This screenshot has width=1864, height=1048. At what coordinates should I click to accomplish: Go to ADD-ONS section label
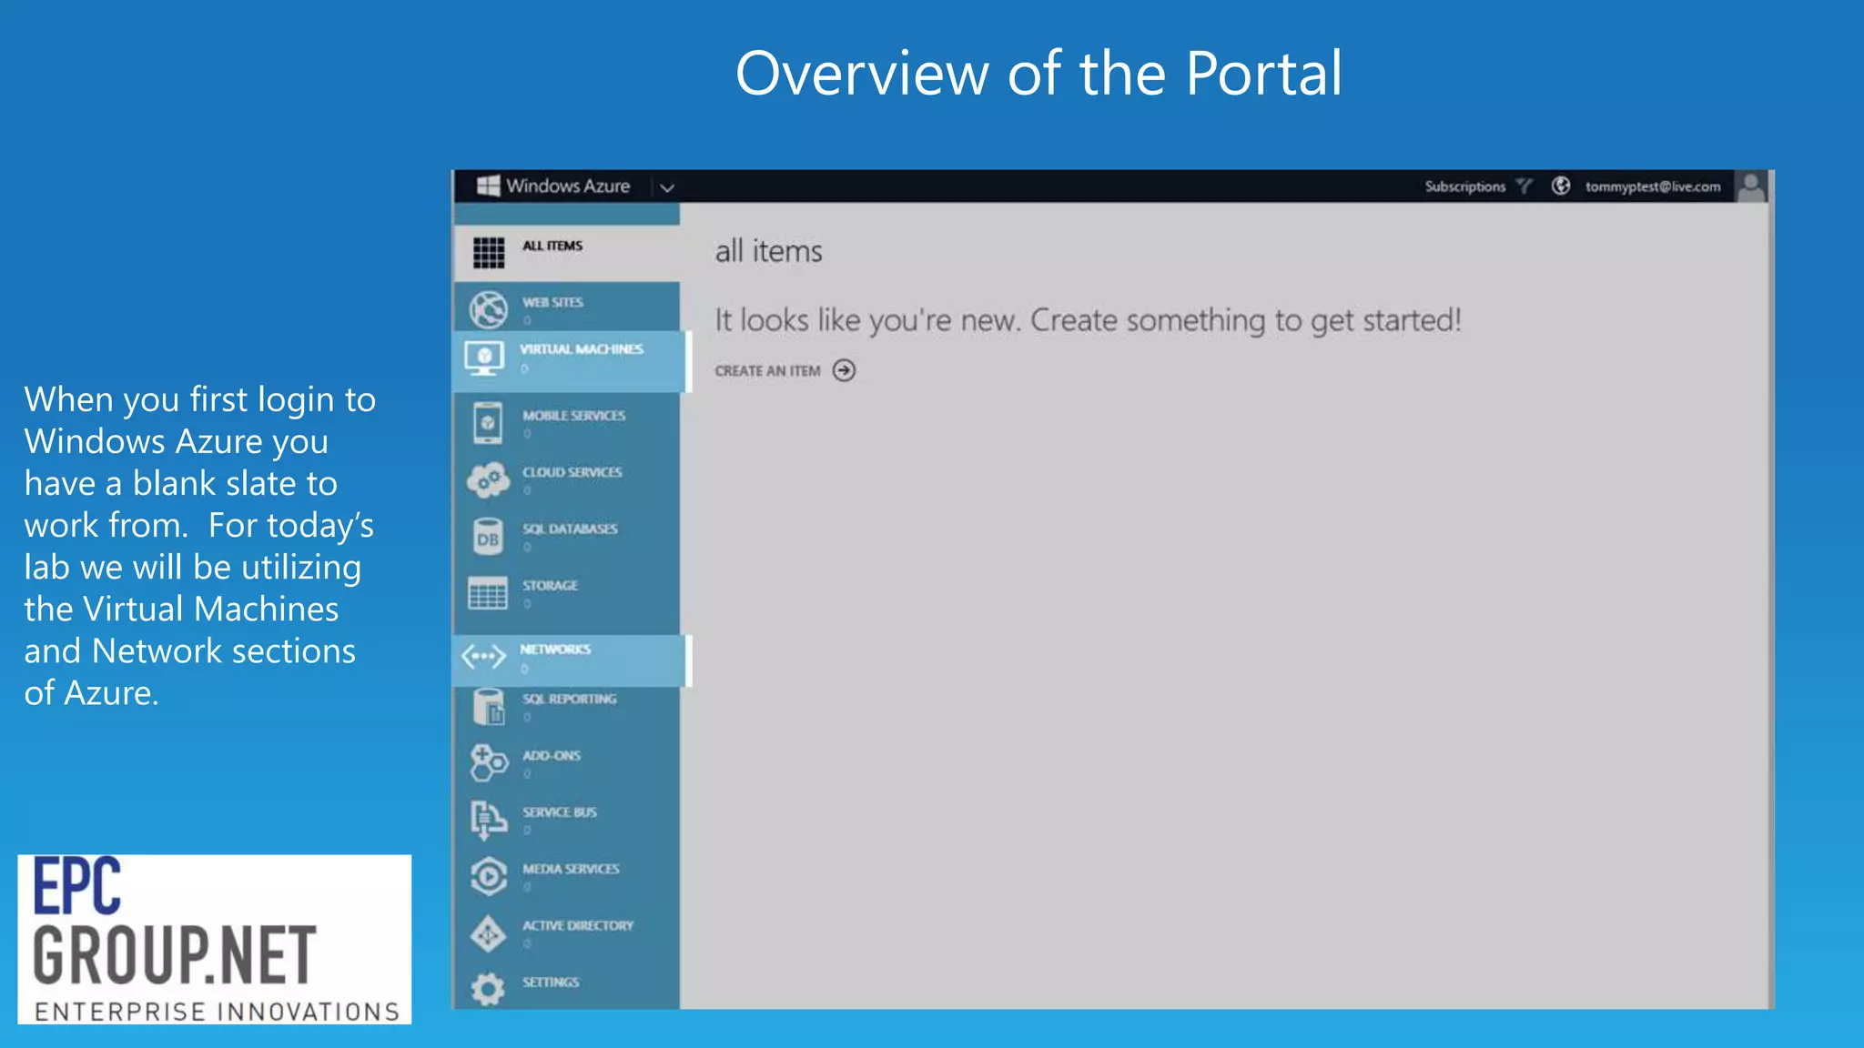552,755
